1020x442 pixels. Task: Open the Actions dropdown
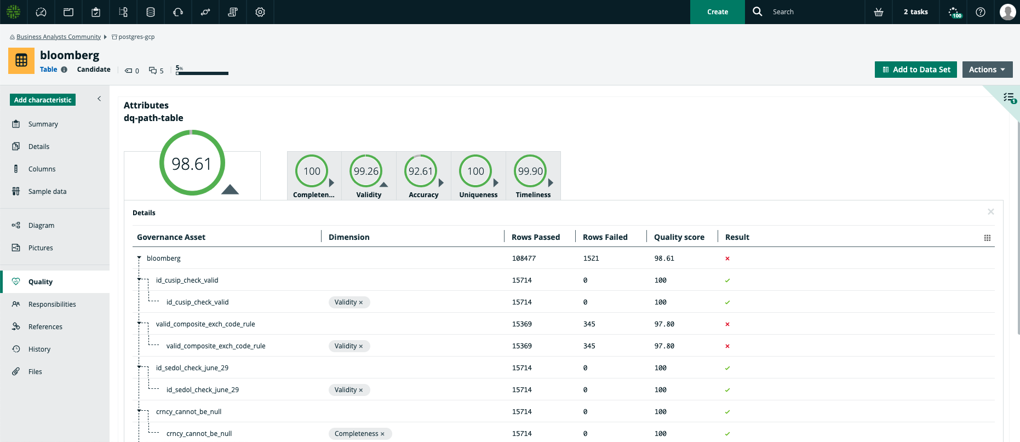point(987,70)
